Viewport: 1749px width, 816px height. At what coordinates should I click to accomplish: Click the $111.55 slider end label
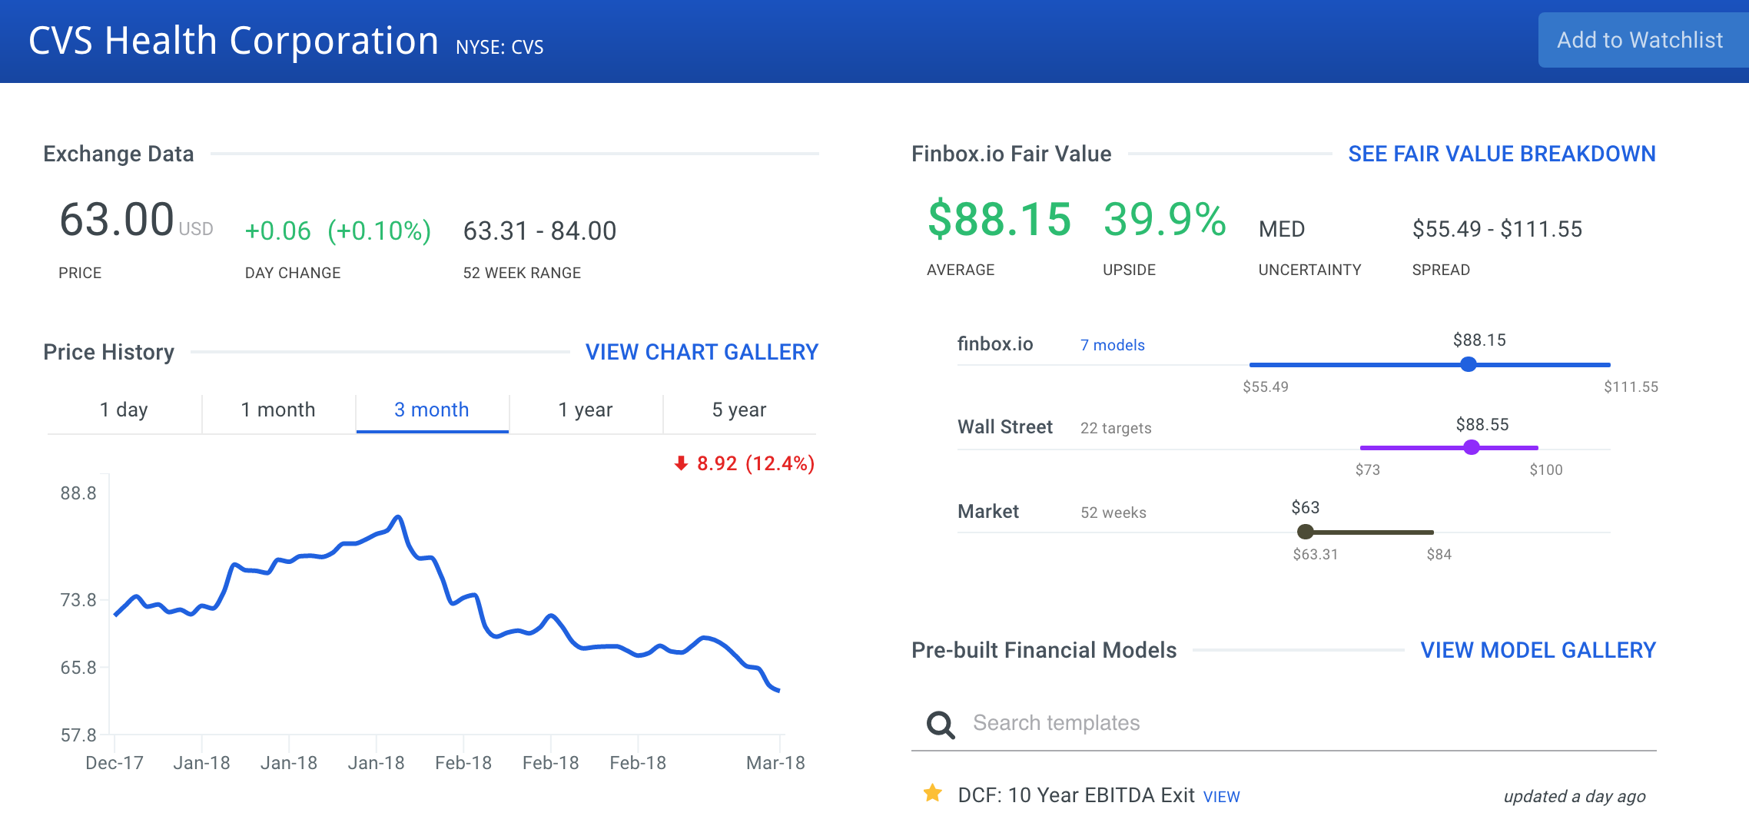tap(1631, 387)
